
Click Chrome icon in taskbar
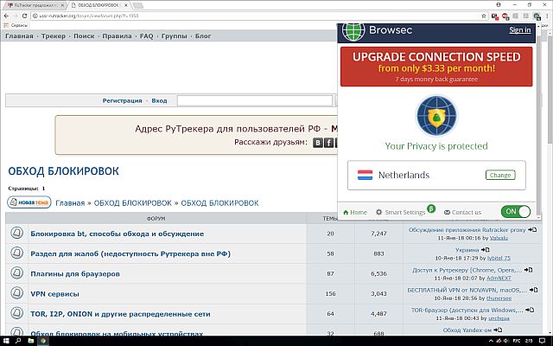pos(43,341)
